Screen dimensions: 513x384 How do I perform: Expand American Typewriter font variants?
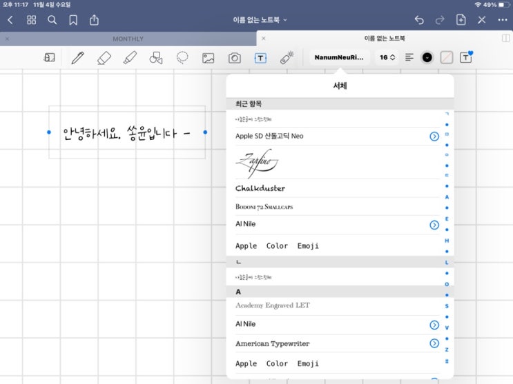click(x=434, y=343)
